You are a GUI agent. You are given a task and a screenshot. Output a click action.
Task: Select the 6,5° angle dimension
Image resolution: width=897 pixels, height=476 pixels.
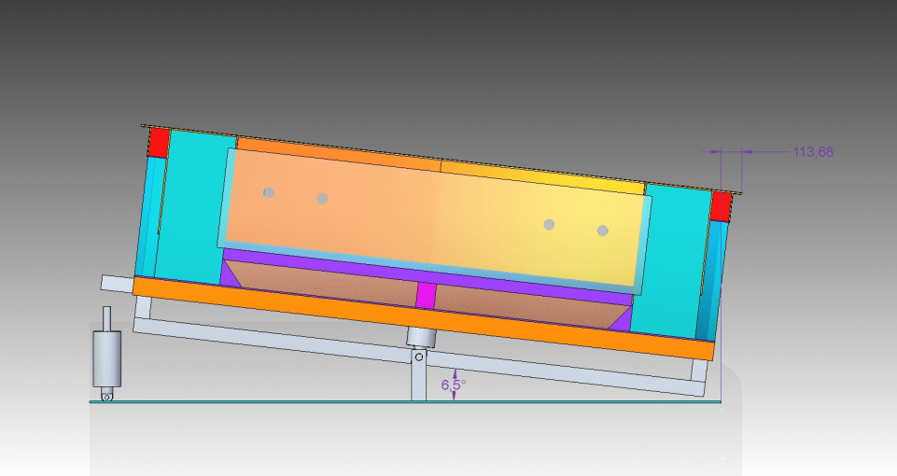coord(454,385)
